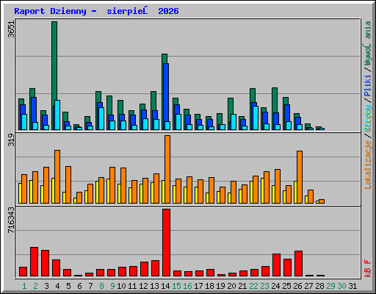Click the yellow bar for day 23
376x294 pixels.
[262, 190]
